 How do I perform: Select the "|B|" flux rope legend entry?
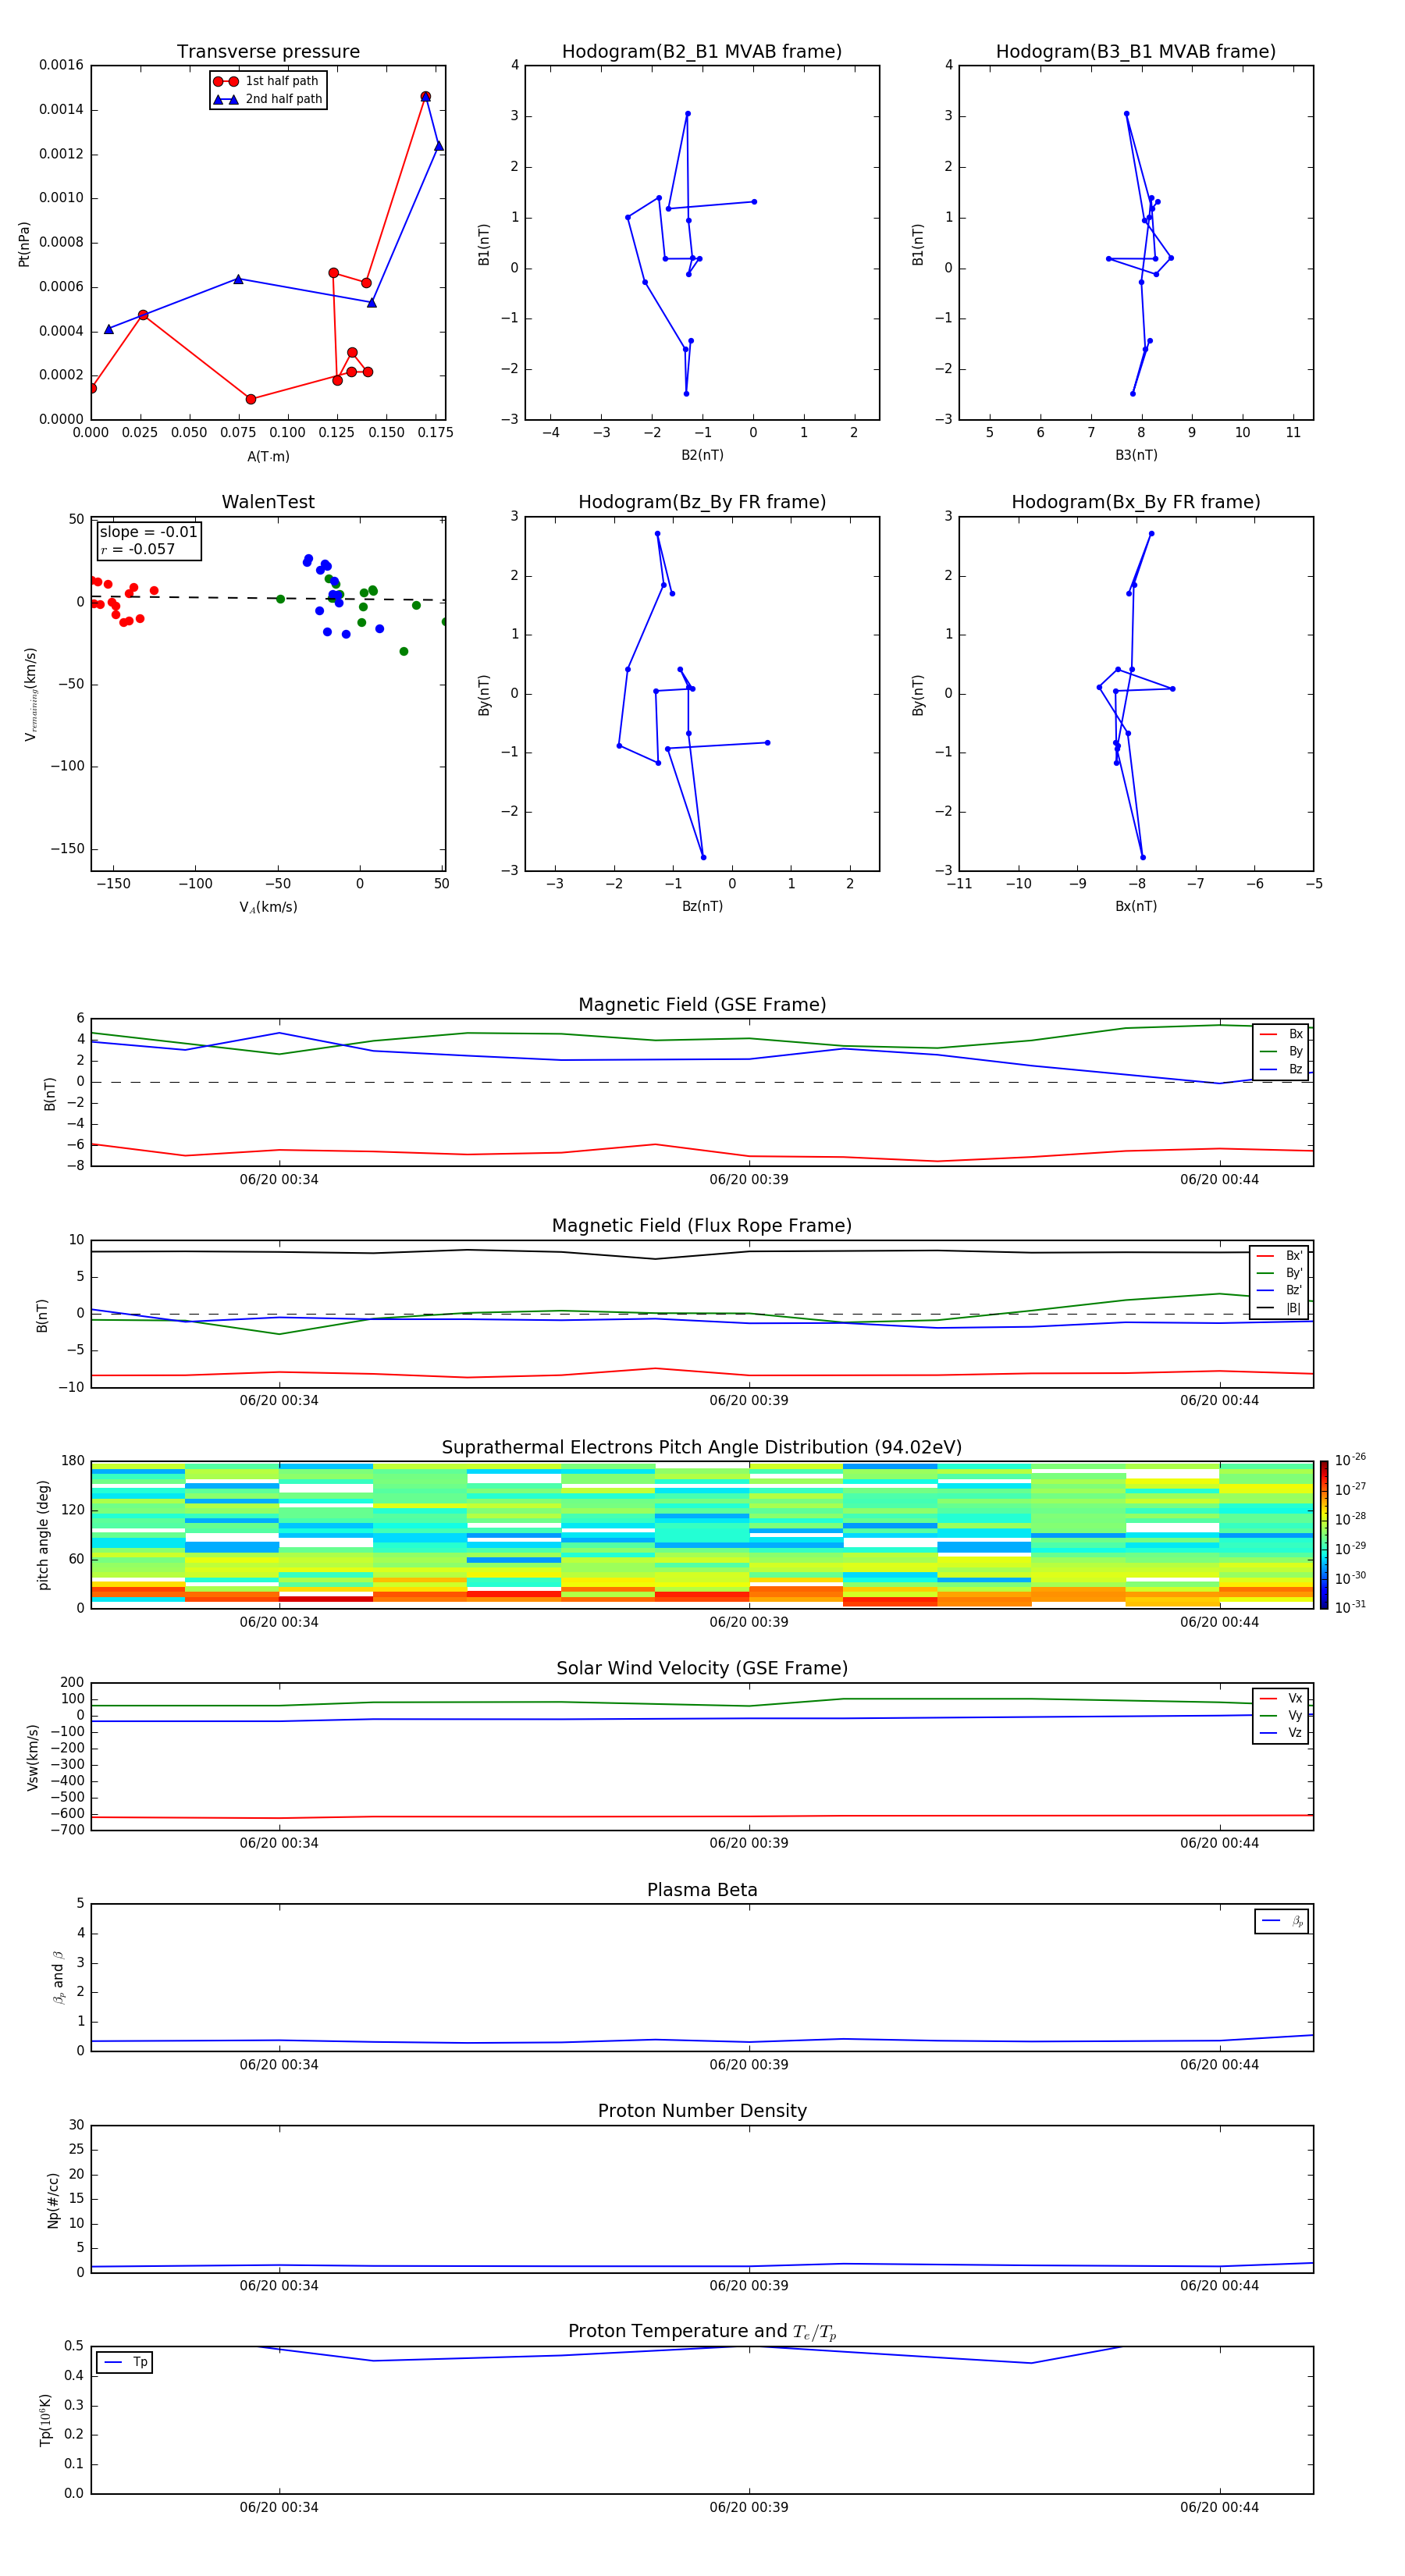(1279, 1308)
